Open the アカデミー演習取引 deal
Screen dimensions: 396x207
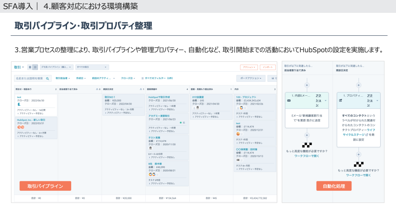pos(159,116)
